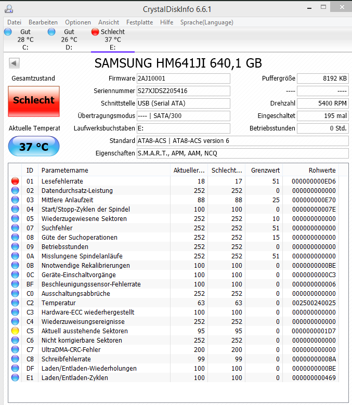The image size is (352, 405).
Task: Click the red Schlecht health status button
Action: coord(34,101)
